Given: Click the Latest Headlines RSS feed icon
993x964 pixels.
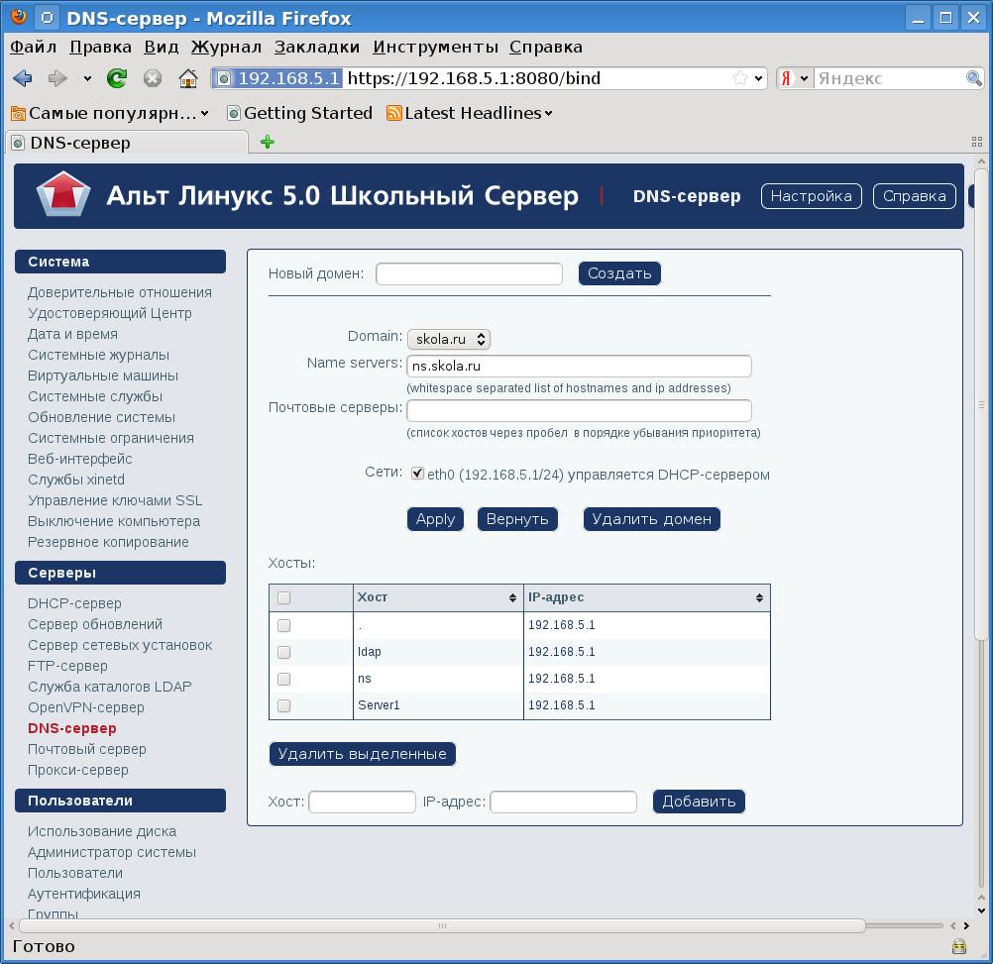Looking at the screenshot, I should tap(393, 113).
